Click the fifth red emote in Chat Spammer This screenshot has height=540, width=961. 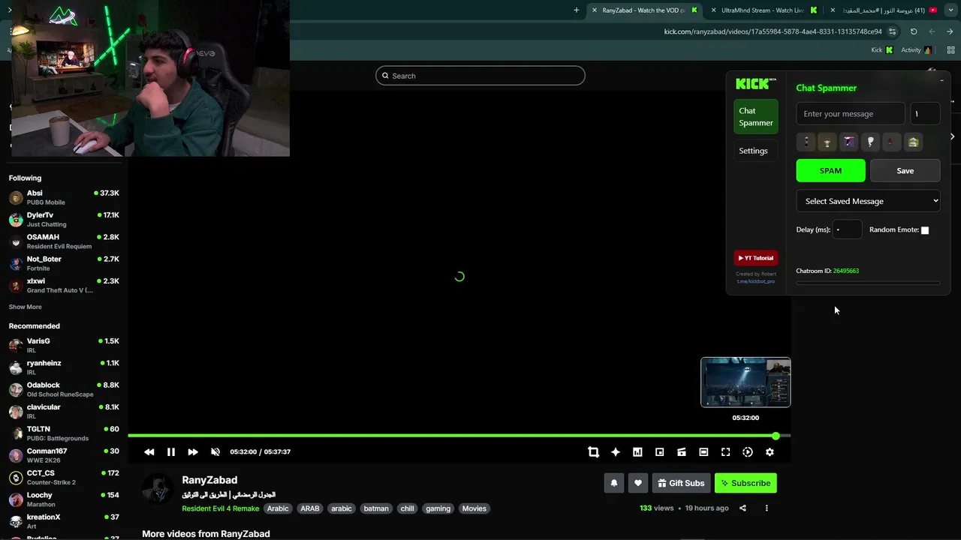[x=891, y=142]
